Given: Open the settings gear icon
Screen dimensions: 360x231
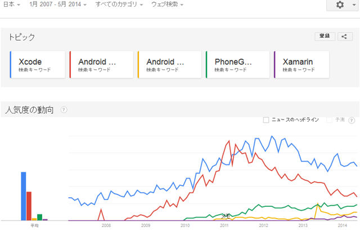Looking at the screenshot, I should [x=340, y=5].
